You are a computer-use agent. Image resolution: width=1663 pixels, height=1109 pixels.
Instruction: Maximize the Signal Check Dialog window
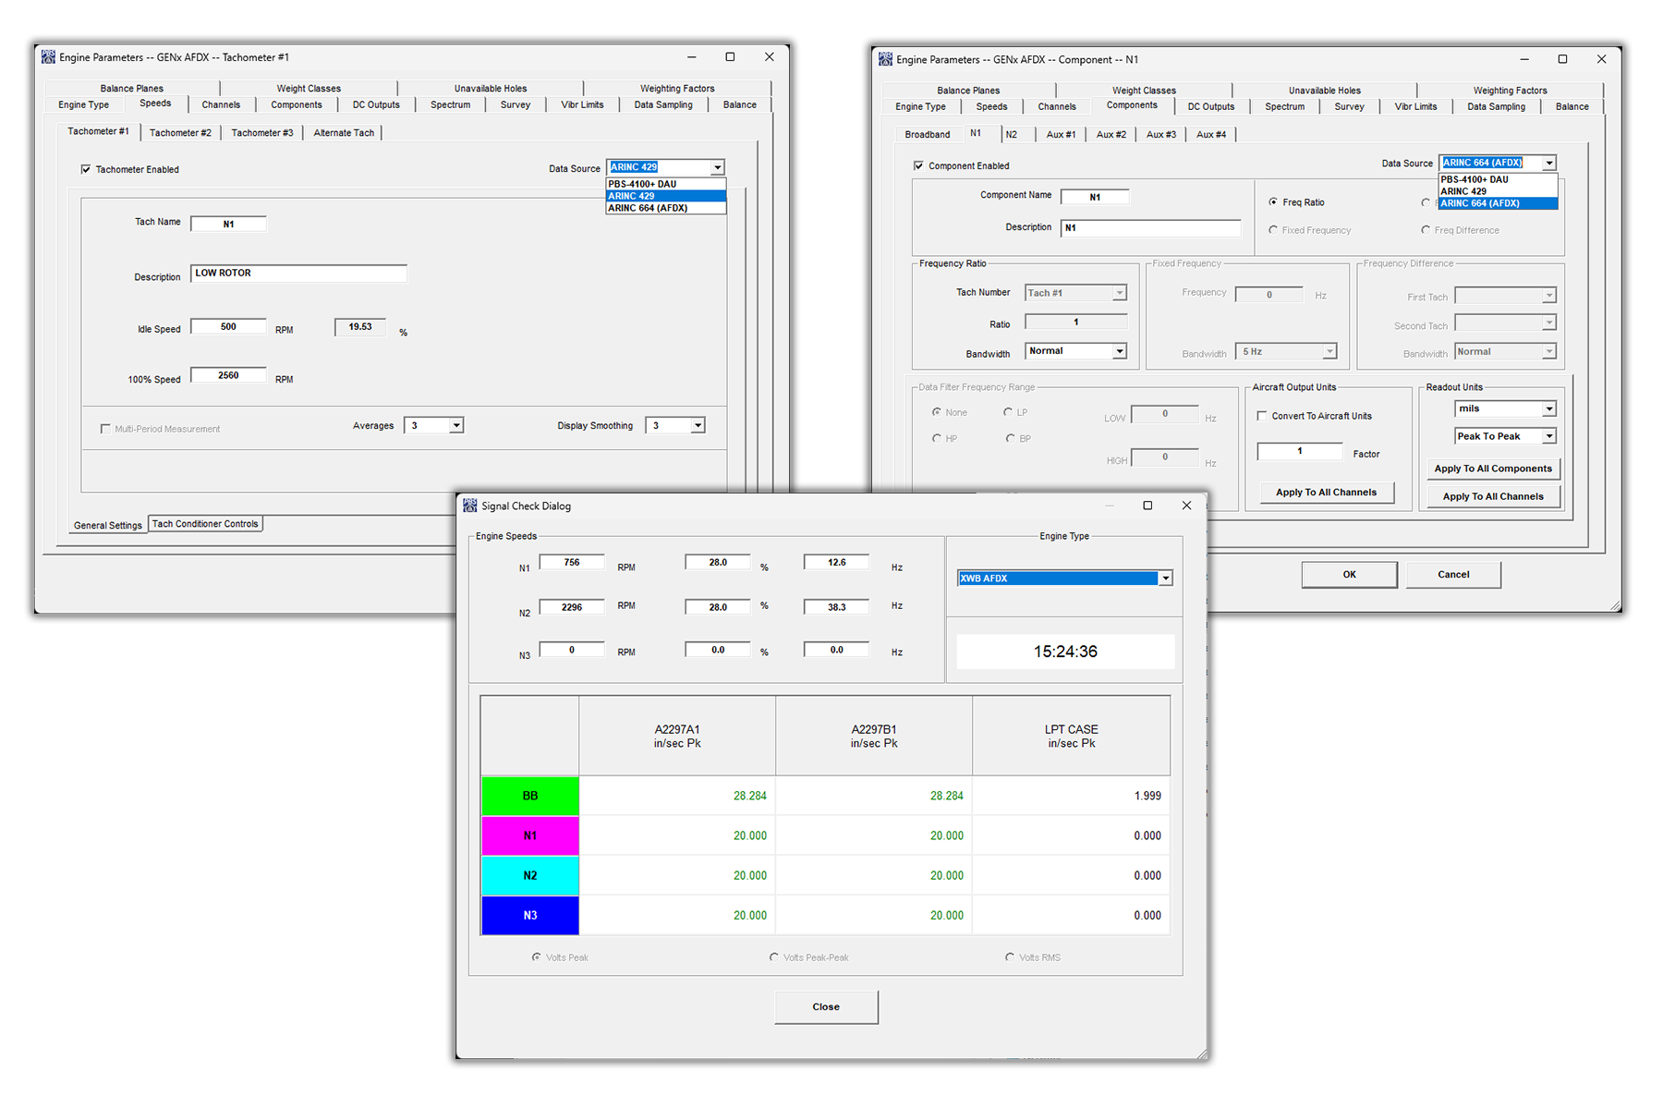pos(1147,506)
